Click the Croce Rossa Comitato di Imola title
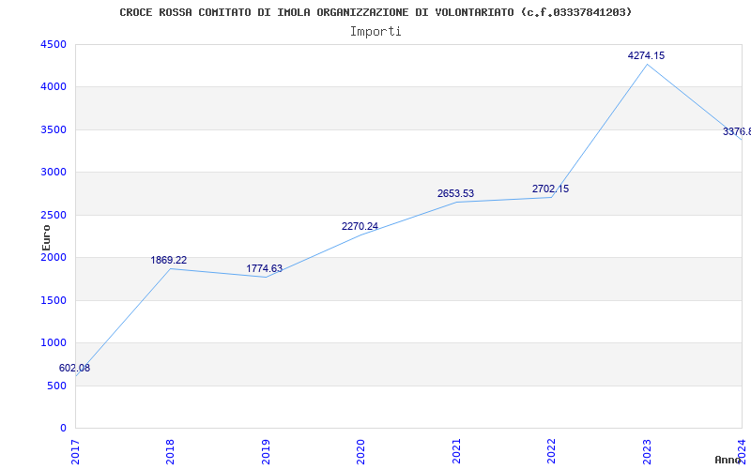751x469 pixels. point(375,12)
